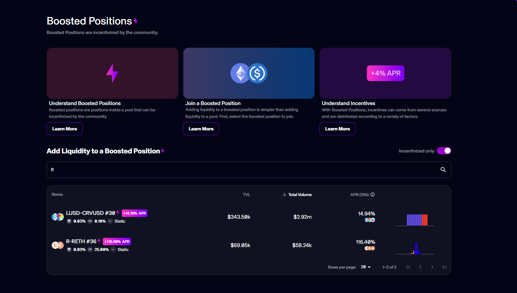The height and width of the screenshot is (293, 517).
Task: Click Learn More under Understand Boosted Positions
Action: [x=65, y=129]
